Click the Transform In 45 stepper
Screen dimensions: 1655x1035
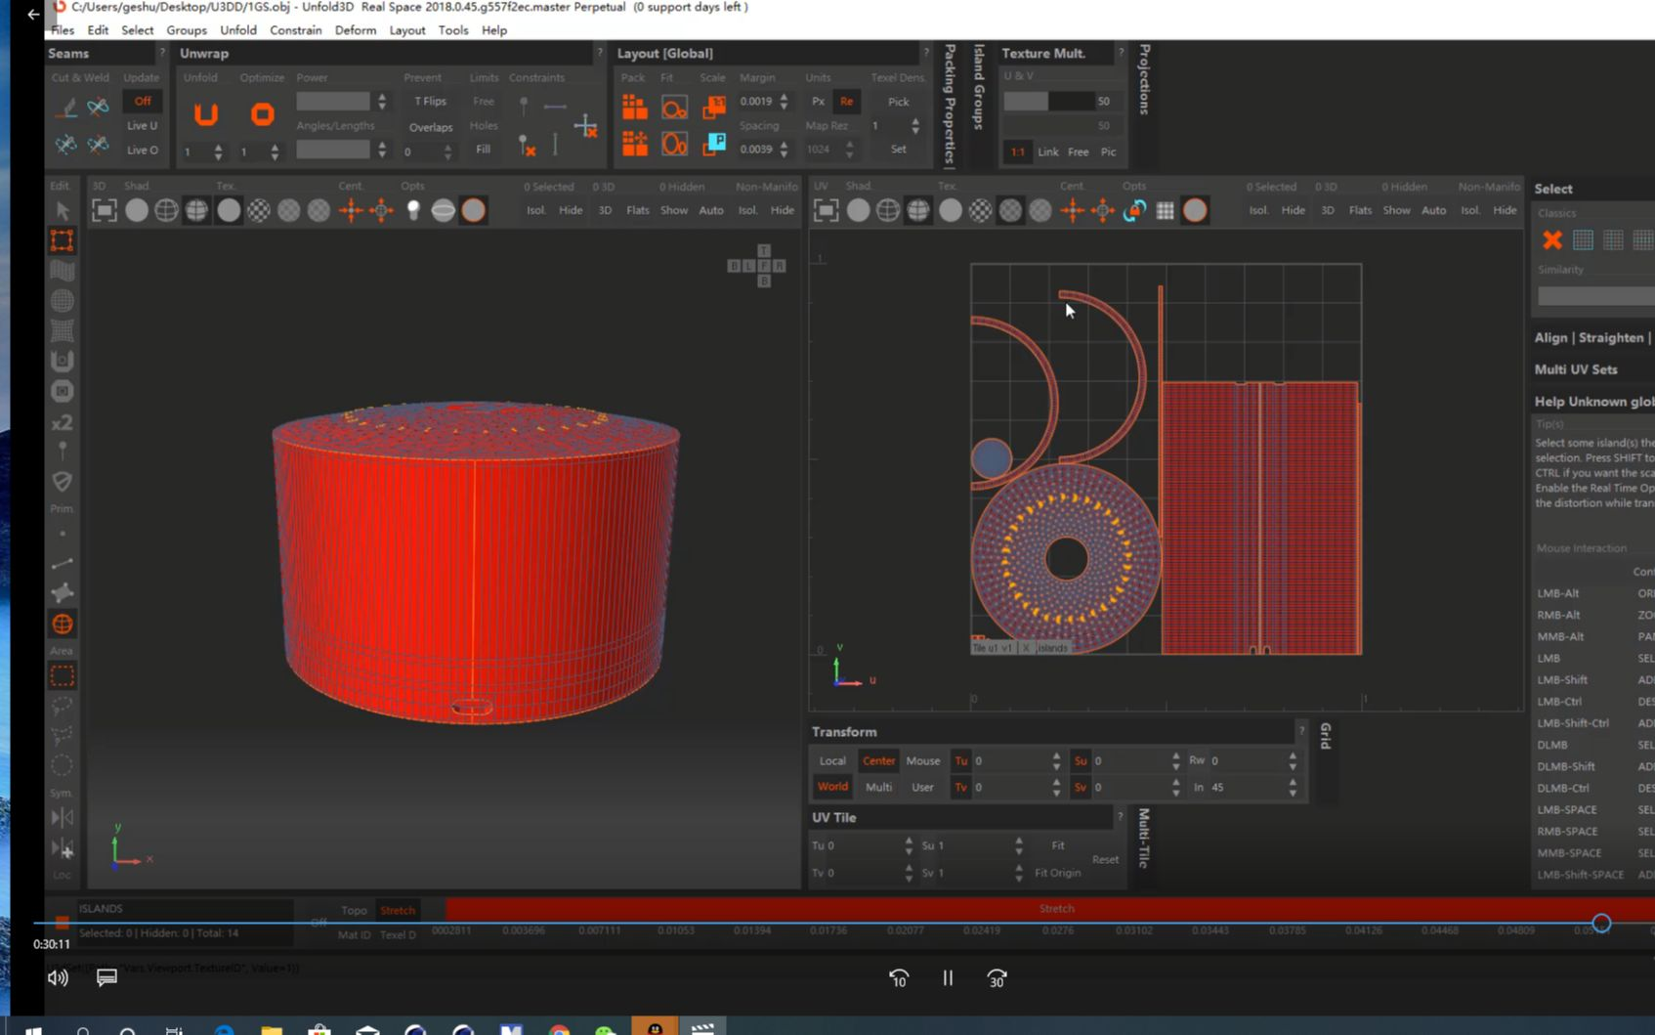[x=1293, y=787]
